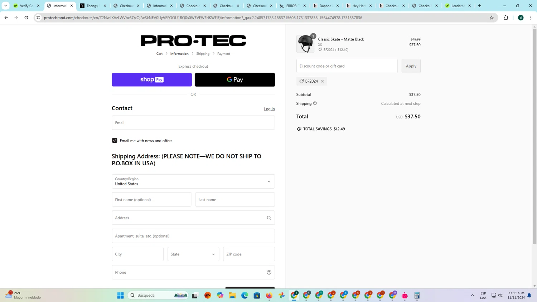Open the State dropdown
The height and width of the screenshot is (302, 537).
coord(193,254)
